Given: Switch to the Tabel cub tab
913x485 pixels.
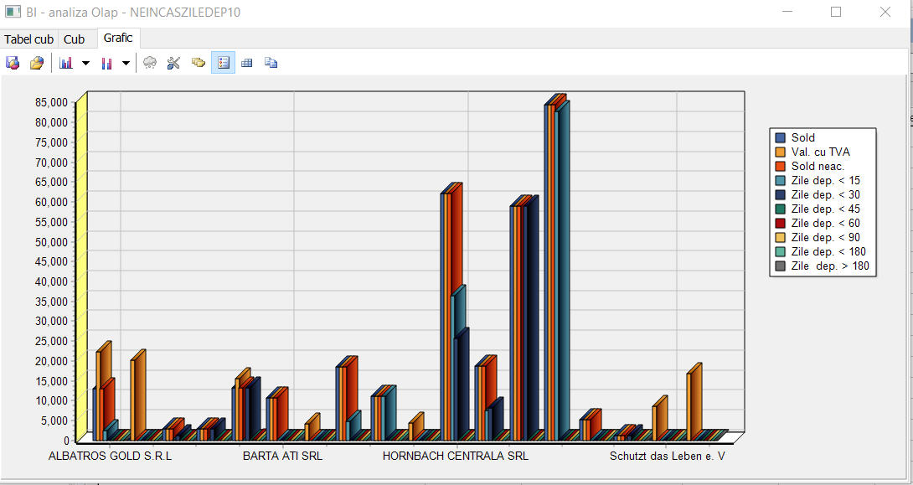Looking at the screenshot, I should tap(28, 39).
